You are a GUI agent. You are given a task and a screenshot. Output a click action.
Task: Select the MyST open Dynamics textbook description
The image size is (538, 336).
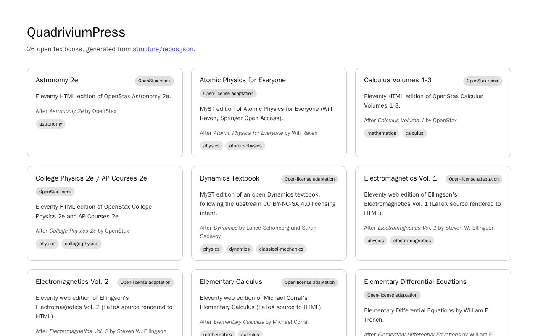268,204
